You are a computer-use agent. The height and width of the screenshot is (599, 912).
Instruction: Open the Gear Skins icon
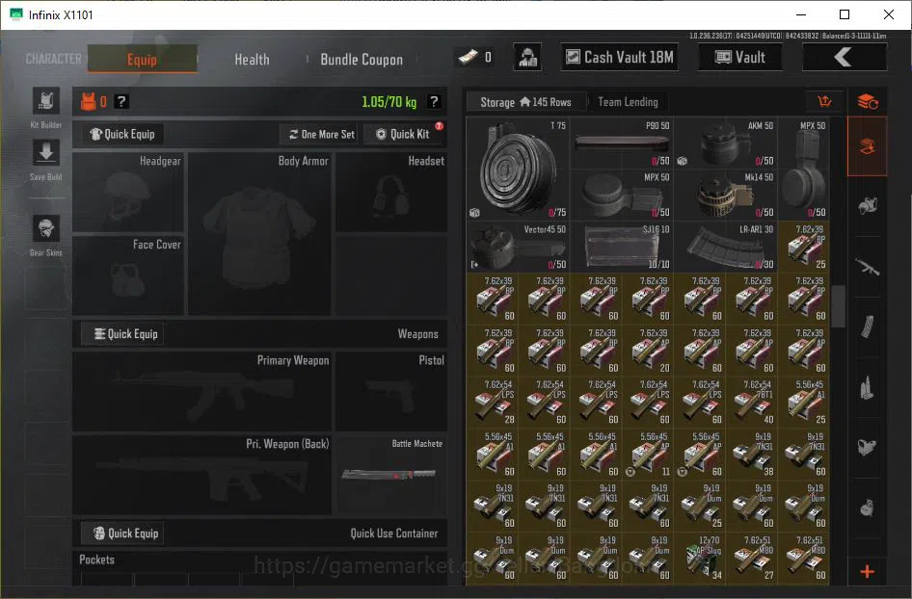(x=46, y=228)
